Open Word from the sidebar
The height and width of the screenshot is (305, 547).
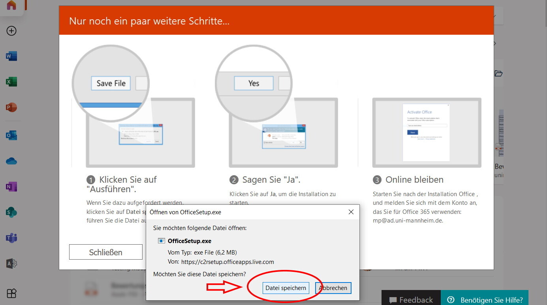[11, 56]
